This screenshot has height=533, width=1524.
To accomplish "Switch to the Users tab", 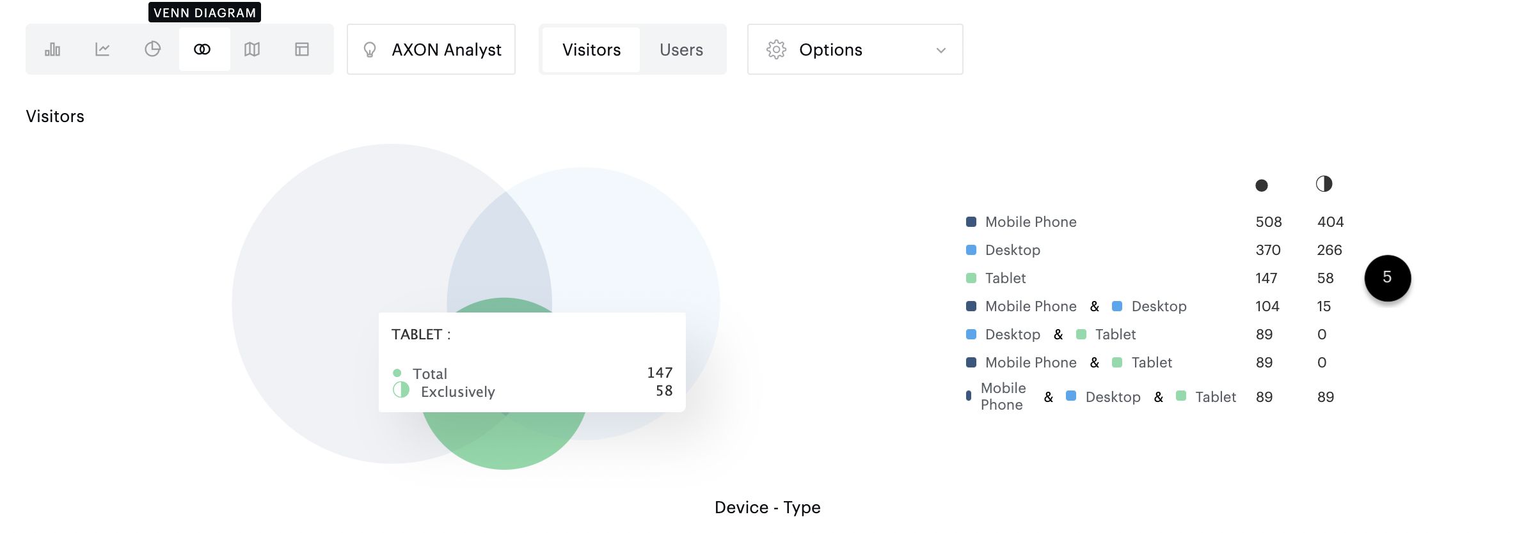I will 681,49.
